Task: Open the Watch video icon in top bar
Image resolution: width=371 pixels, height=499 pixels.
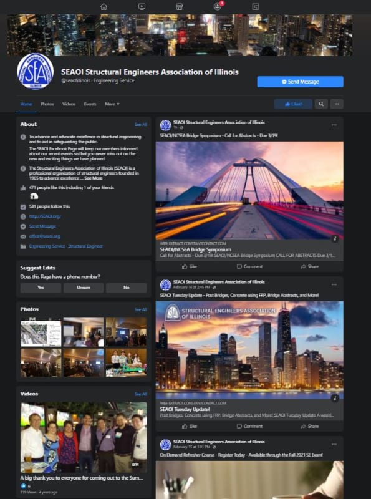Action: (142, 7)
